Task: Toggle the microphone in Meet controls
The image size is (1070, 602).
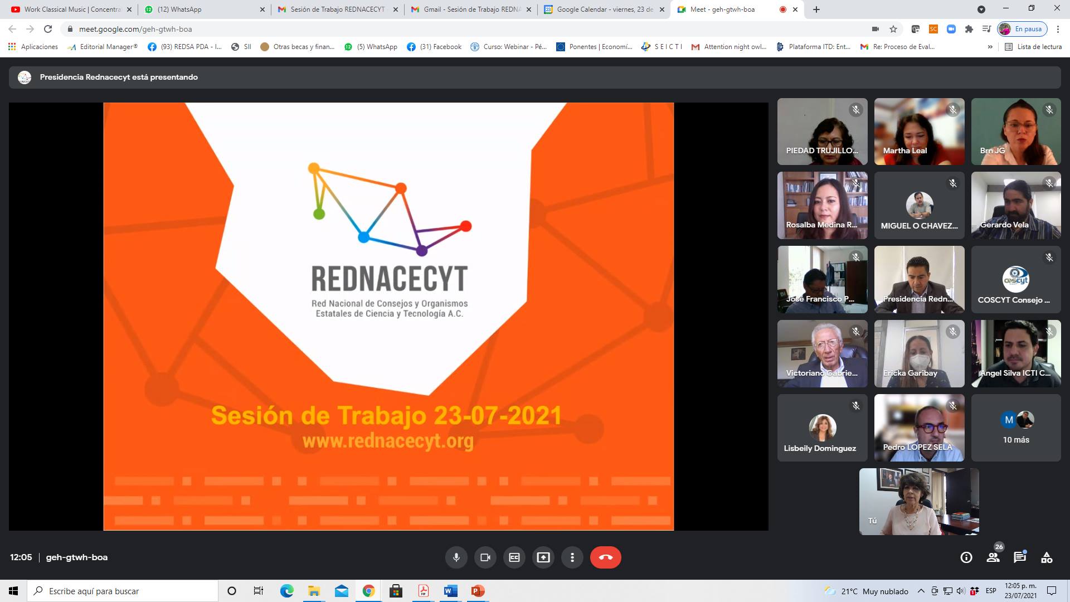Action: pos(456,557)
